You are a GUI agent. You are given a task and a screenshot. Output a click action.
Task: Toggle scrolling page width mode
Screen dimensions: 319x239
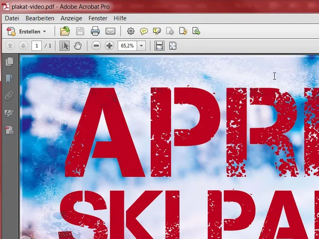click(159, 46)
